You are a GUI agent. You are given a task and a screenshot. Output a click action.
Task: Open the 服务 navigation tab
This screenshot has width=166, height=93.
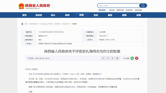coord(110,15)
